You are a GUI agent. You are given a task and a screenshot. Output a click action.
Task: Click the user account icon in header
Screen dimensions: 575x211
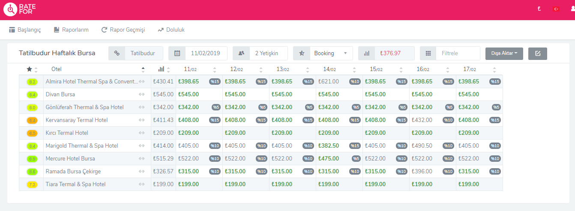click(x=572, y=9)
